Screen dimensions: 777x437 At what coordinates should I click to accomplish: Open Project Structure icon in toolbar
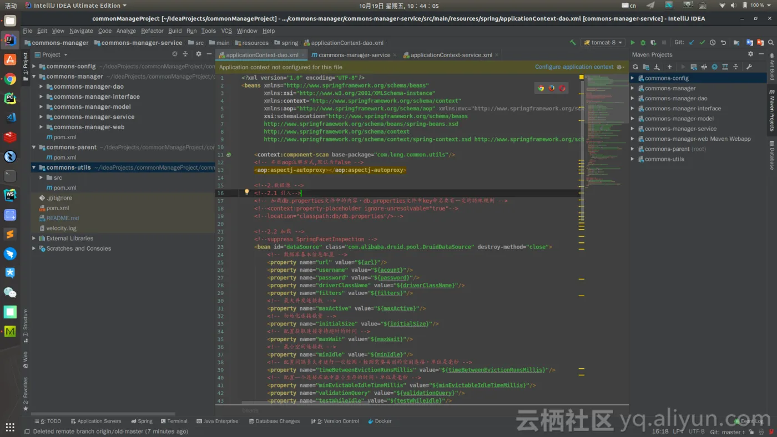736,43
